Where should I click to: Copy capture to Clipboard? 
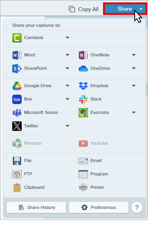tap(28, 188)
